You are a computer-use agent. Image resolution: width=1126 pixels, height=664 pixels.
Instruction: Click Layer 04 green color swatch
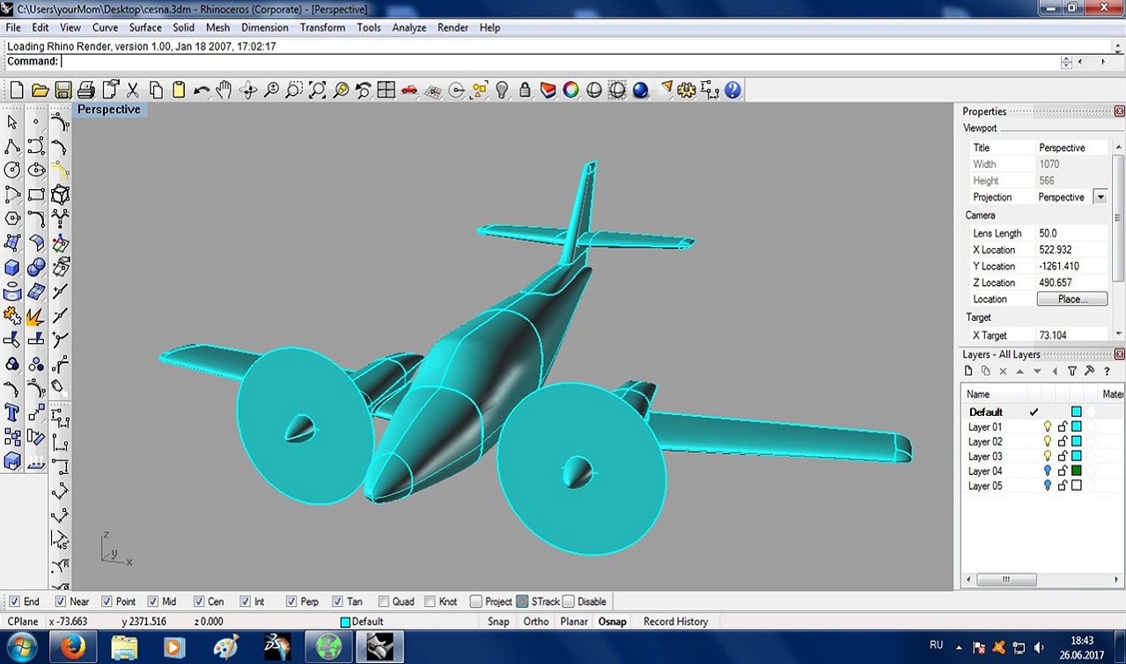[x=1076, y=471]
